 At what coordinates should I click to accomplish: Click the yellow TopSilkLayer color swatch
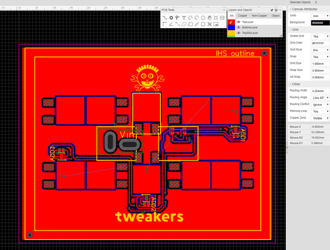tap(231, 33)
